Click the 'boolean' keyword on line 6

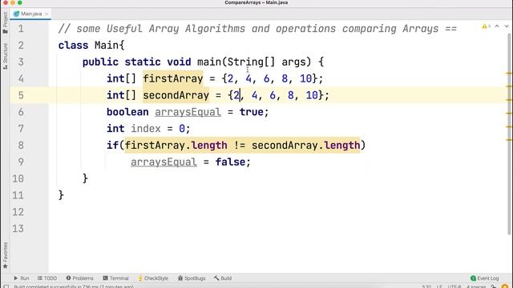pos(127,112)
